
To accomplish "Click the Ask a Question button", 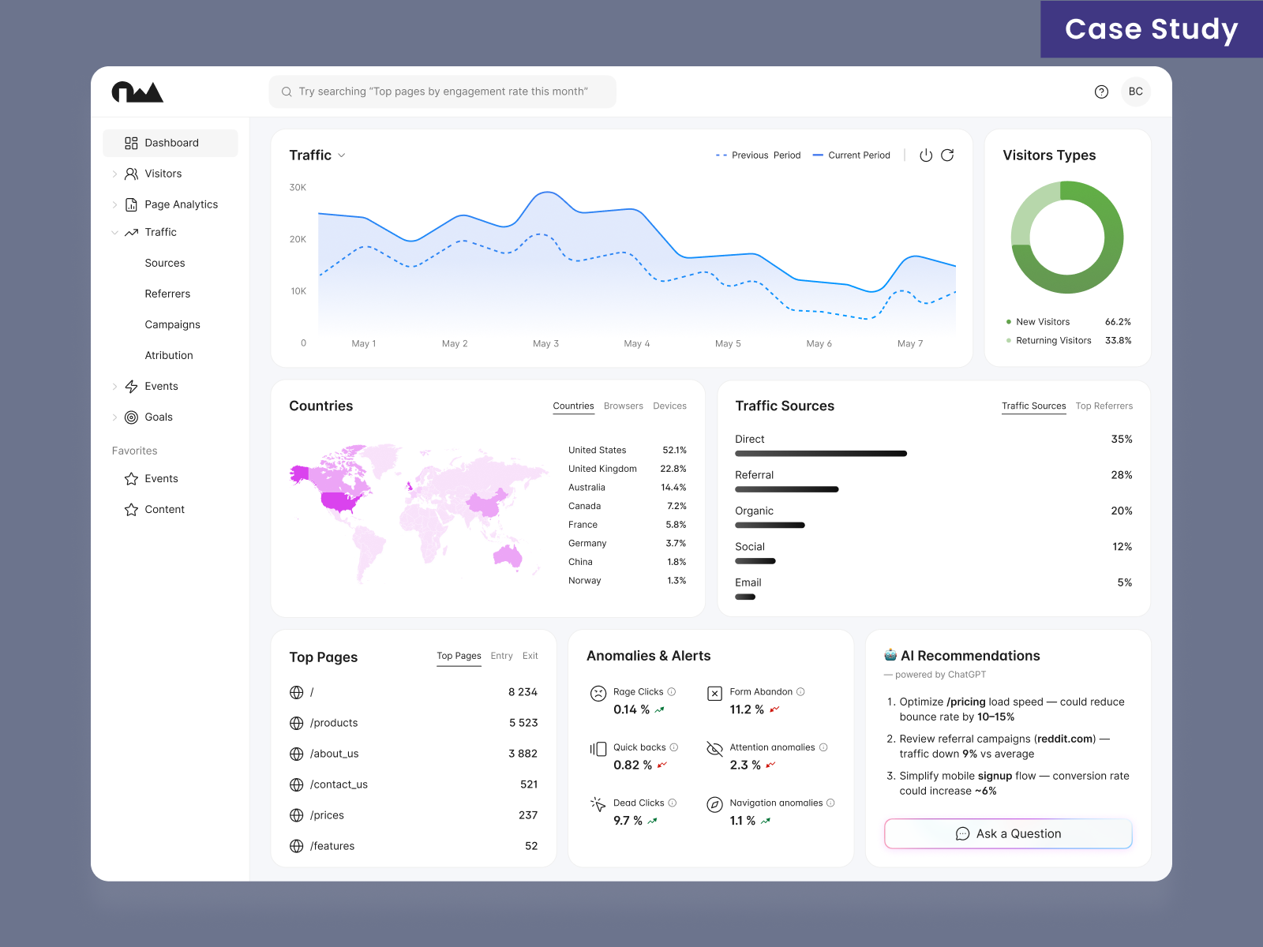I will pos(1007,833).
